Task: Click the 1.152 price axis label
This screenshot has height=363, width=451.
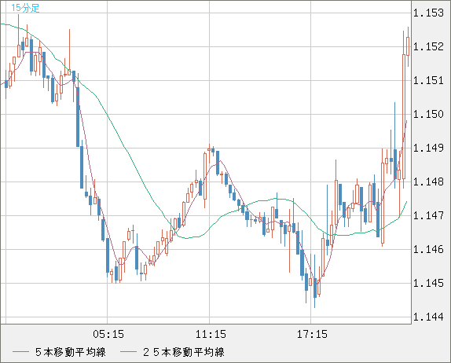Action: tap(428, 46)
